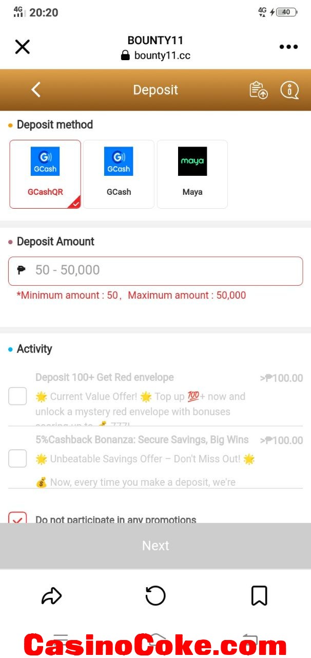Tap the peso currency symbol in amount field
The width and height of the screenshot is (311, 658).
tap(21, 270)
